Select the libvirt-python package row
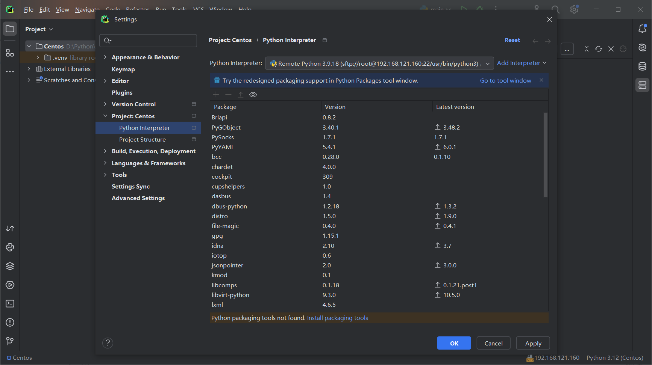652x365 pixels. tap(377, 295)
